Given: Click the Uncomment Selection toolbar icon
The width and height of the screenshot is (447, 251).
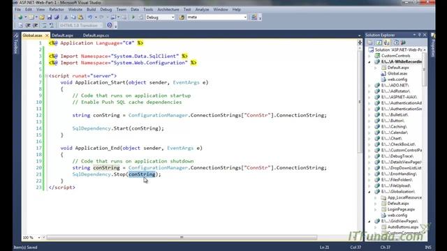Looking at the screenshot, I should 52,25.
